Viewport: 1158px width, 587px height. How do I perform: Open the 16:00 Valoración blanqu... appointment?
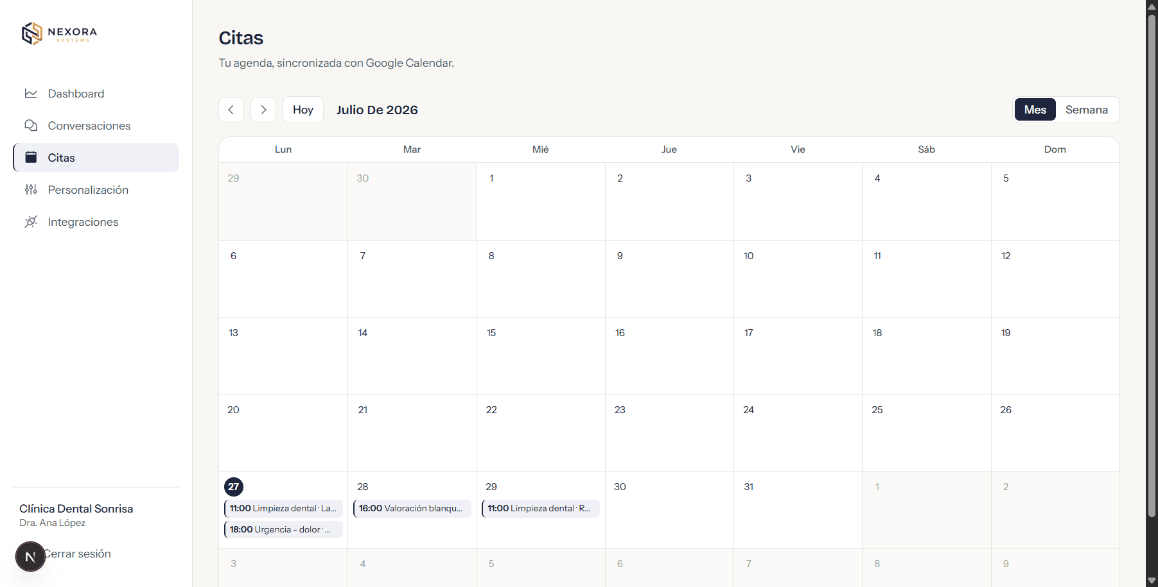click(412, 509)
